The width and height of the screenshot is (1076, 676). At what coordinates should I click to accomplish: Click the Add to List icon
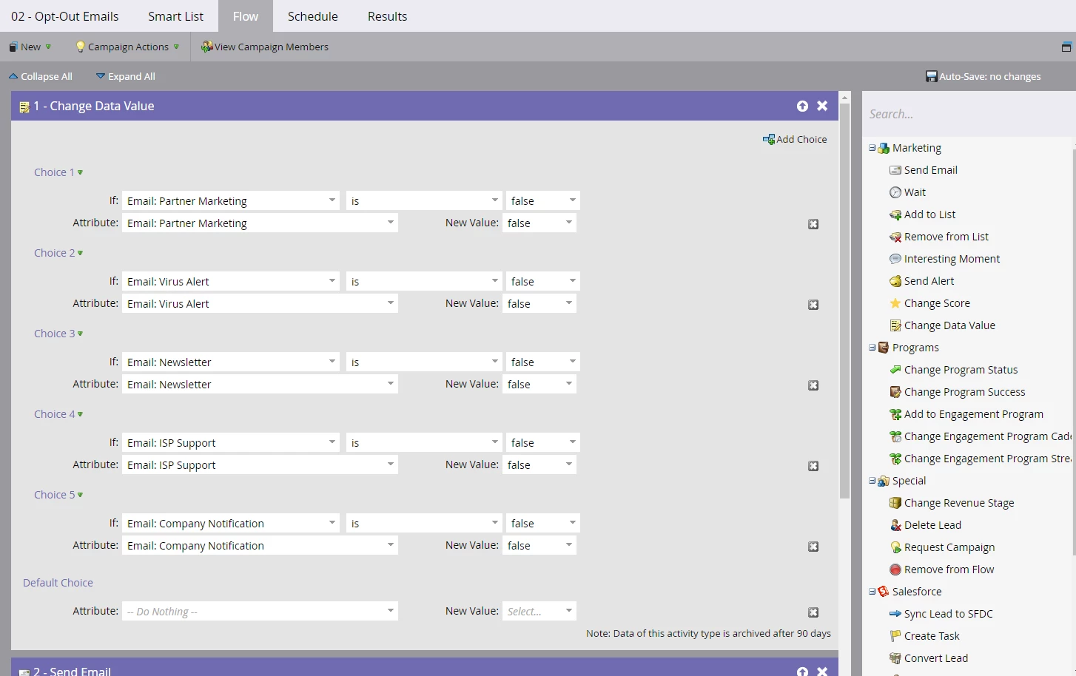895,214
